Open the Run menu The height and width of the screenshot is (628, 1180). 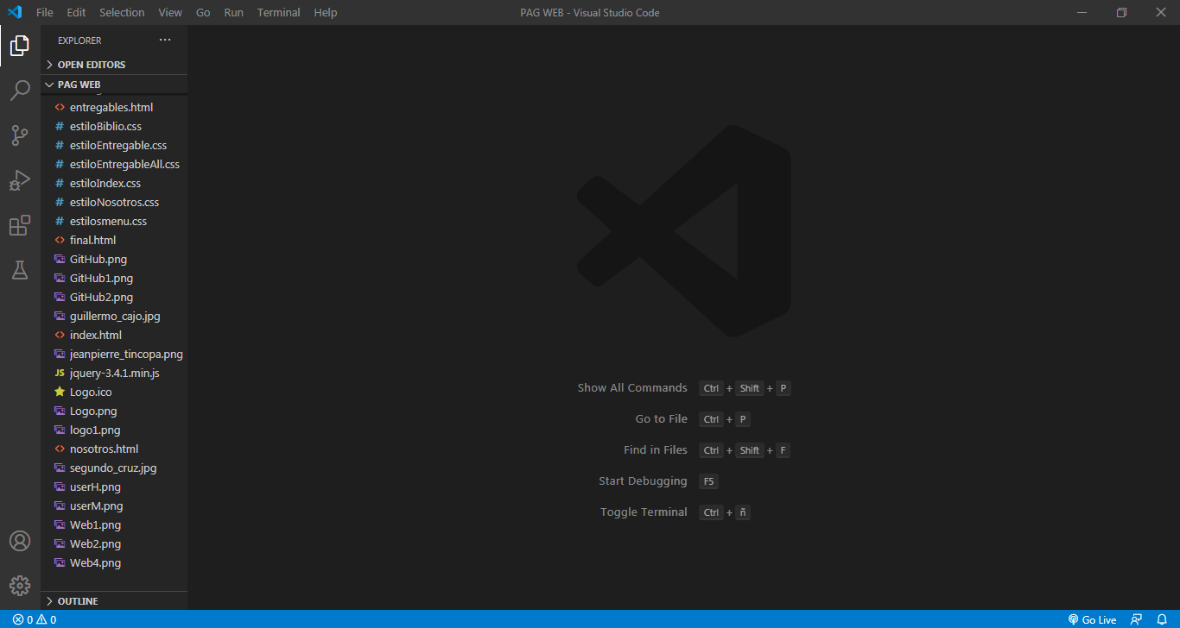pos(233,12)
